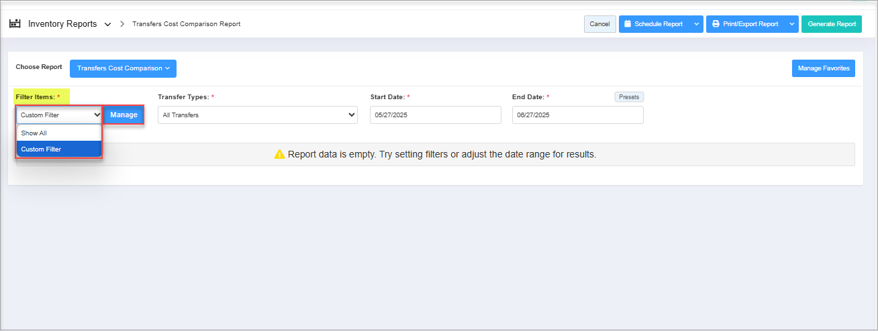This screenshot has height=331, width=878.
Task: Click the Filter Items select box
Action: pos(59,115)
